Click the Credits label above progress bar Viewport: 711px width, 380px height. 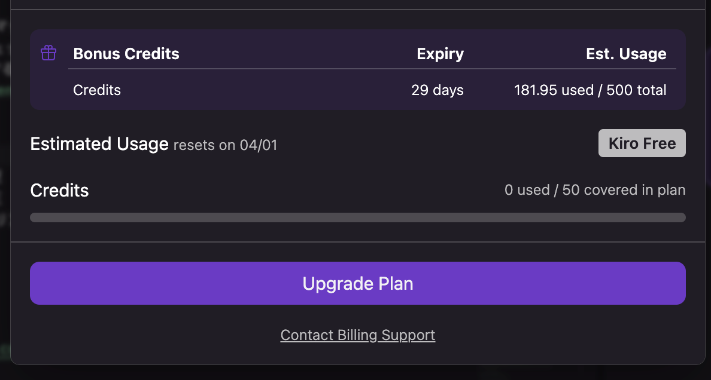click(59, 191)
